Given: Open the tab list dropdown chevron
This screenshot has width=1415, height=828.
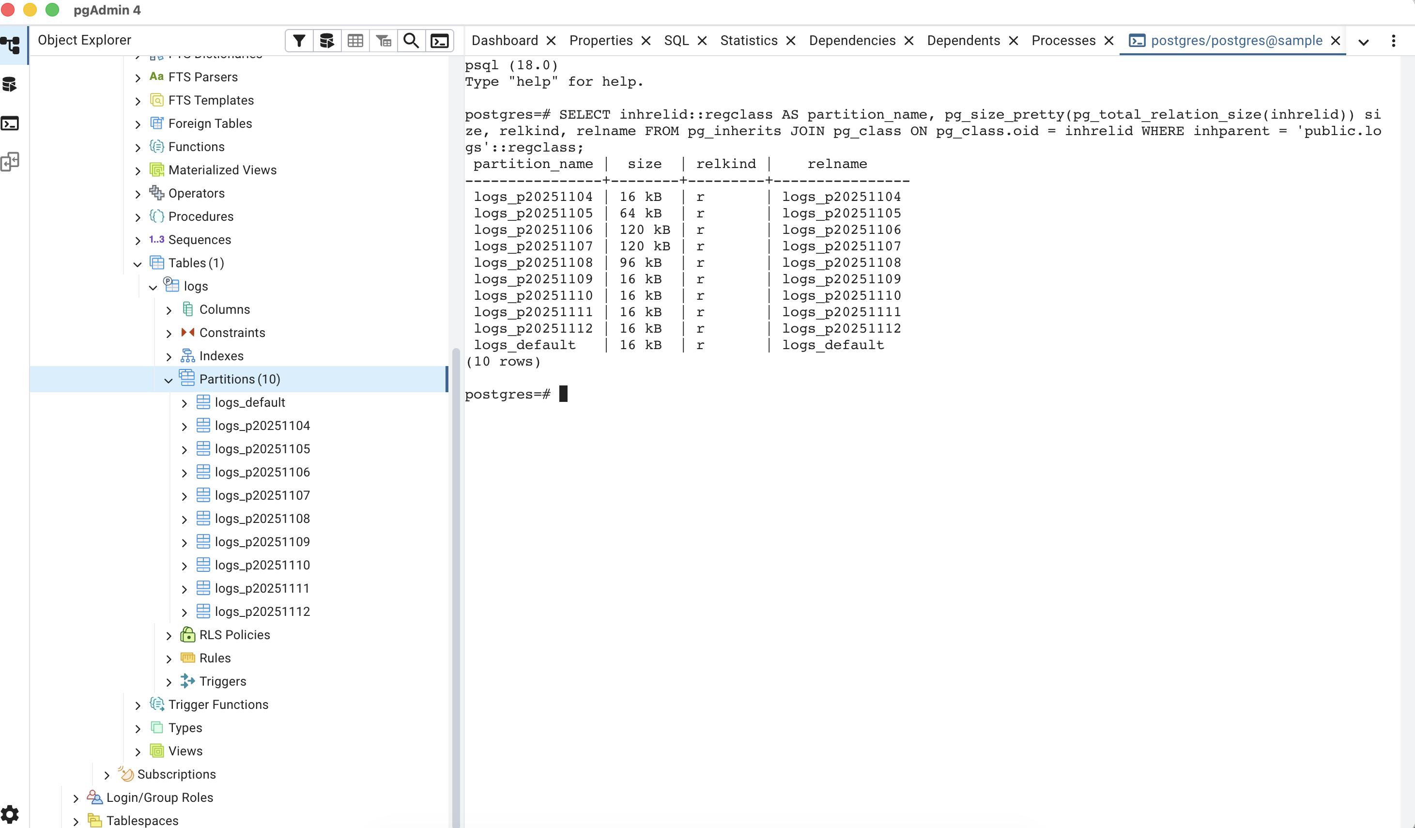Looking at the screenshot, I should click(x=1363, y=42).
